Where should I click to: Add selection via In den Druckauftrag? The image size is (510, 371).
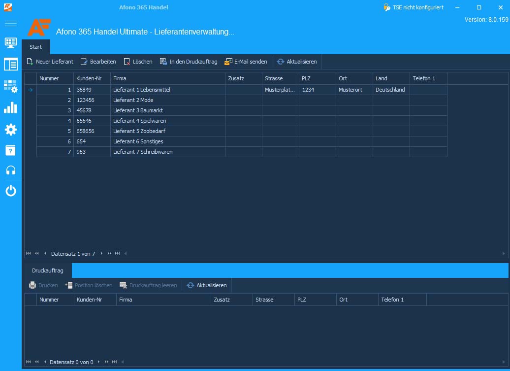pyautogui.click(x=189, y=62)
